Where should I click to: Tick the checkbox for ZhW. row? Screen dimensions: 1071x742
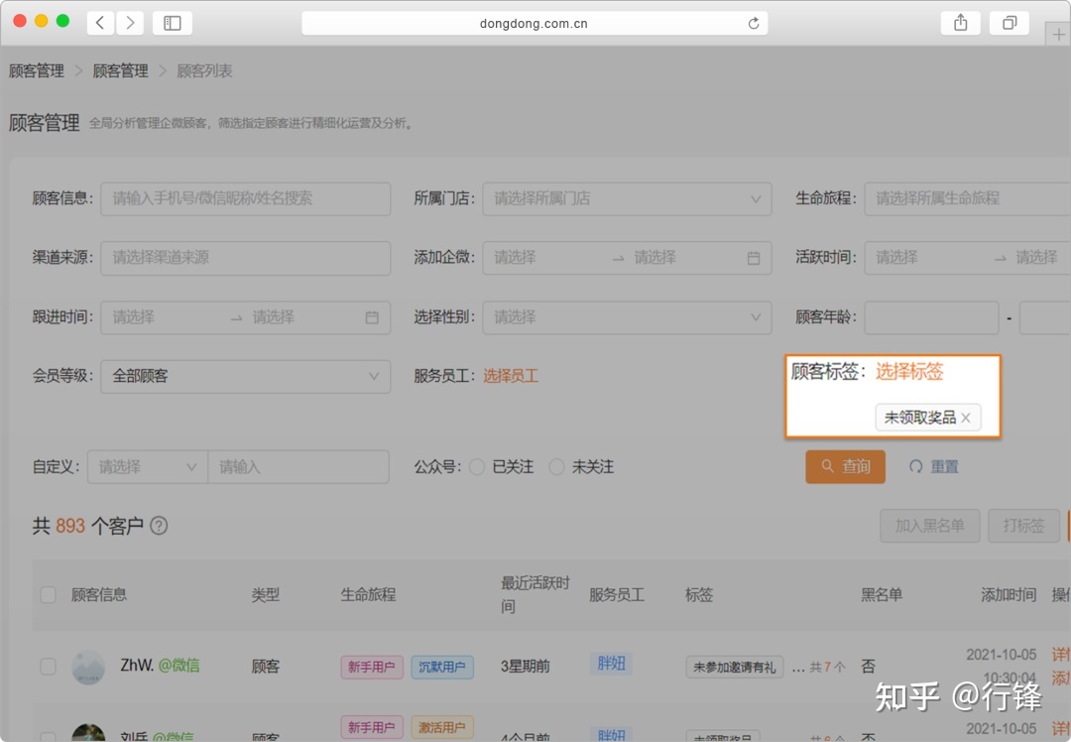tap(48, 667)
